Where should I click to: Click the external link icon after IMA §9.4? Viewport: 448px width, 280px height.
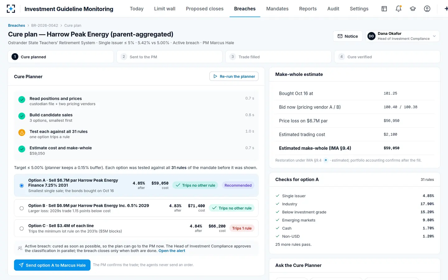[326, 160]
